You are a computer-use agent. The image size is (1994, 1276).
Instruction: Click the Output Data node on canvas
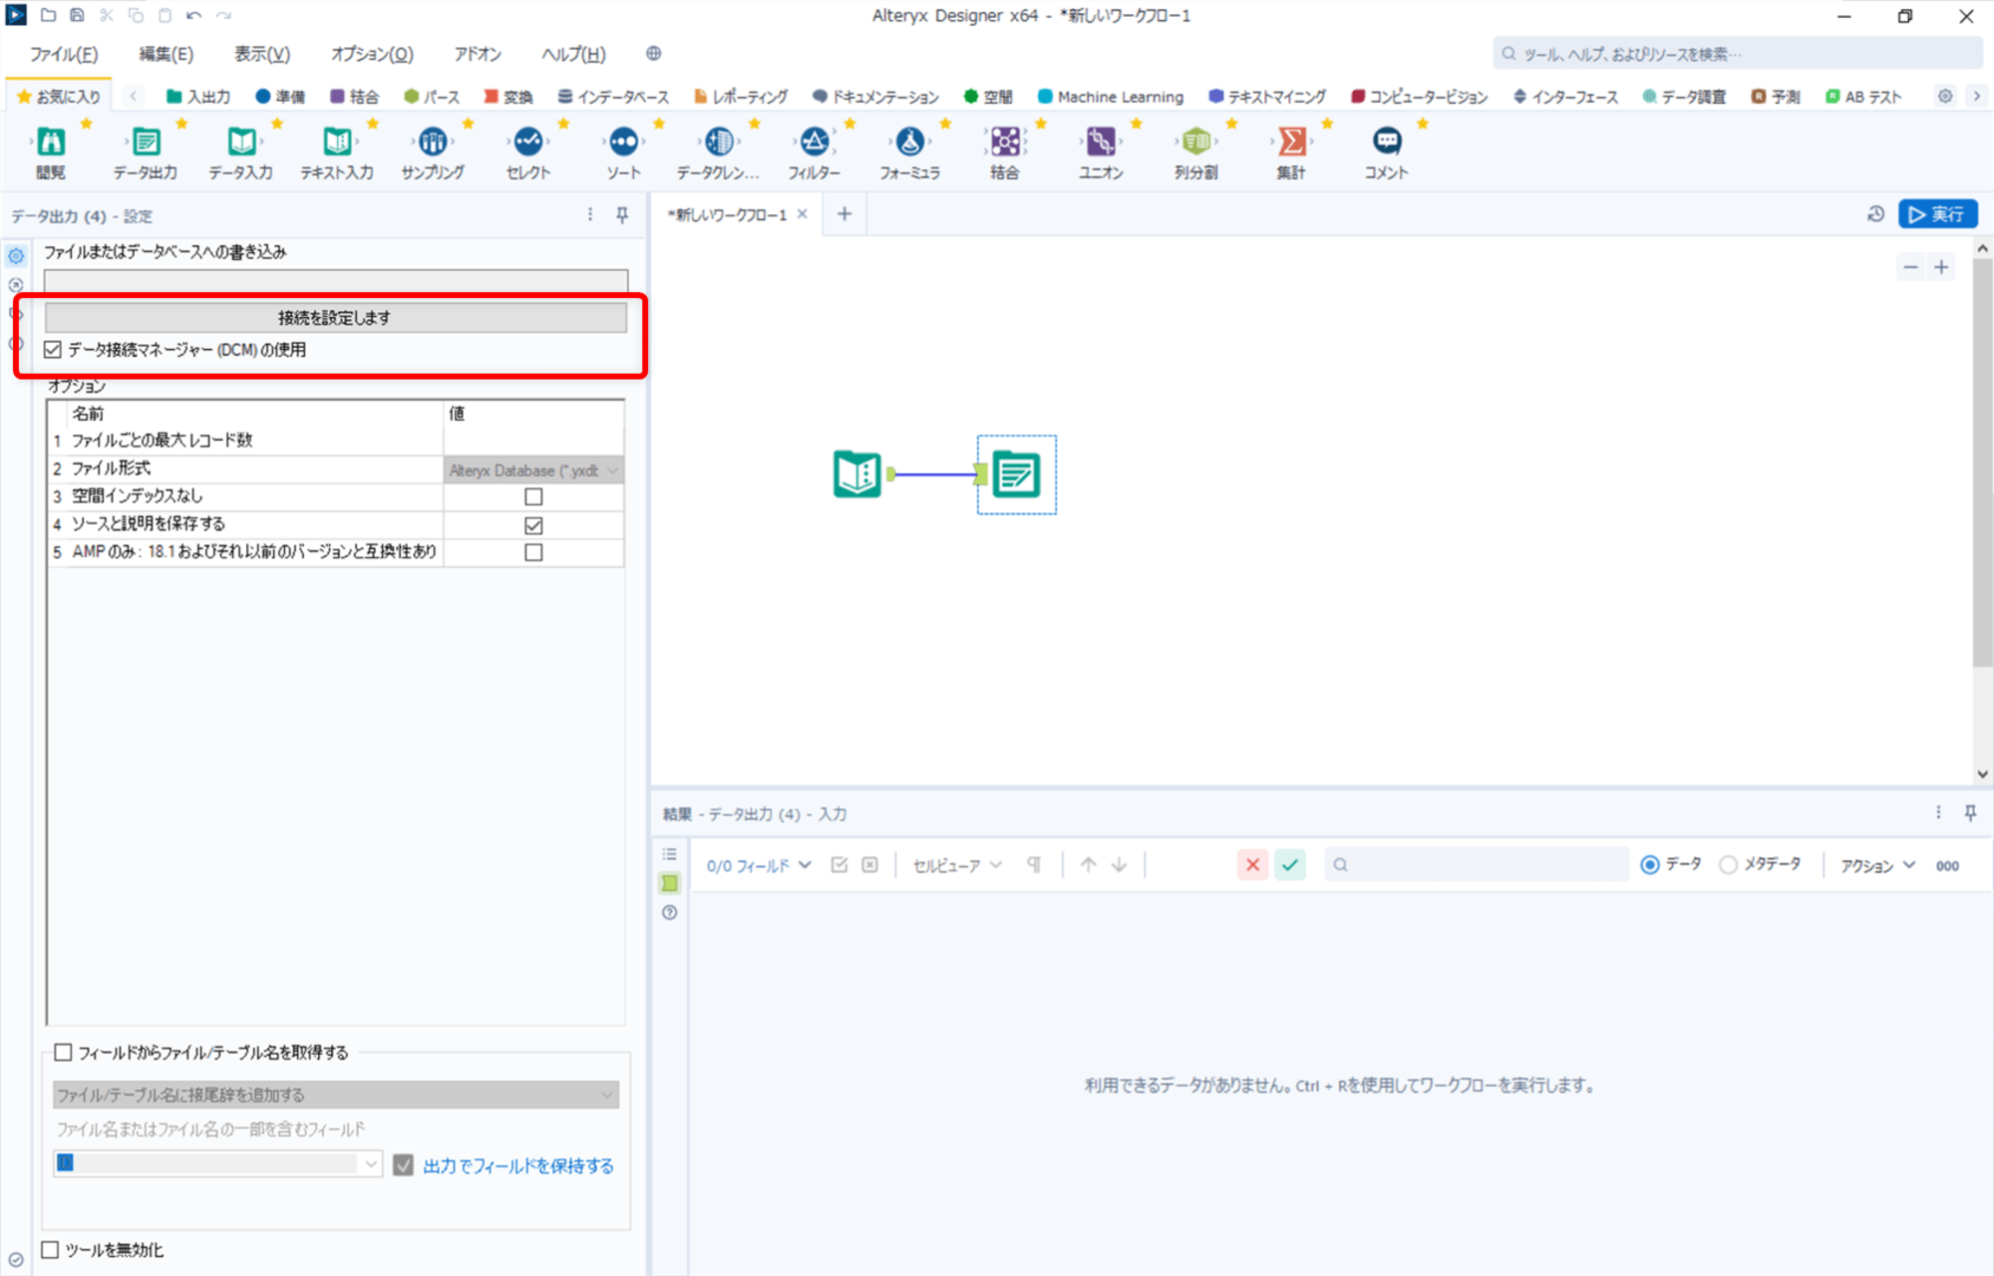pyautogui.click(x=1016, y=475)
